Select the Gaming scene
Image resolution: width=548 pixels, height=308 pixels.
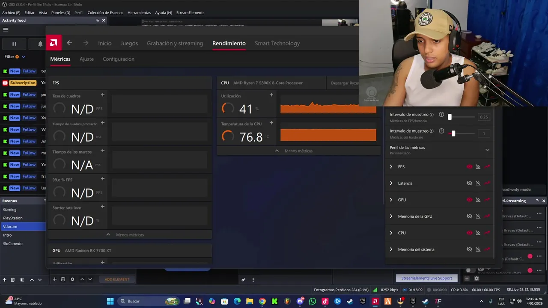coord(23,209)
